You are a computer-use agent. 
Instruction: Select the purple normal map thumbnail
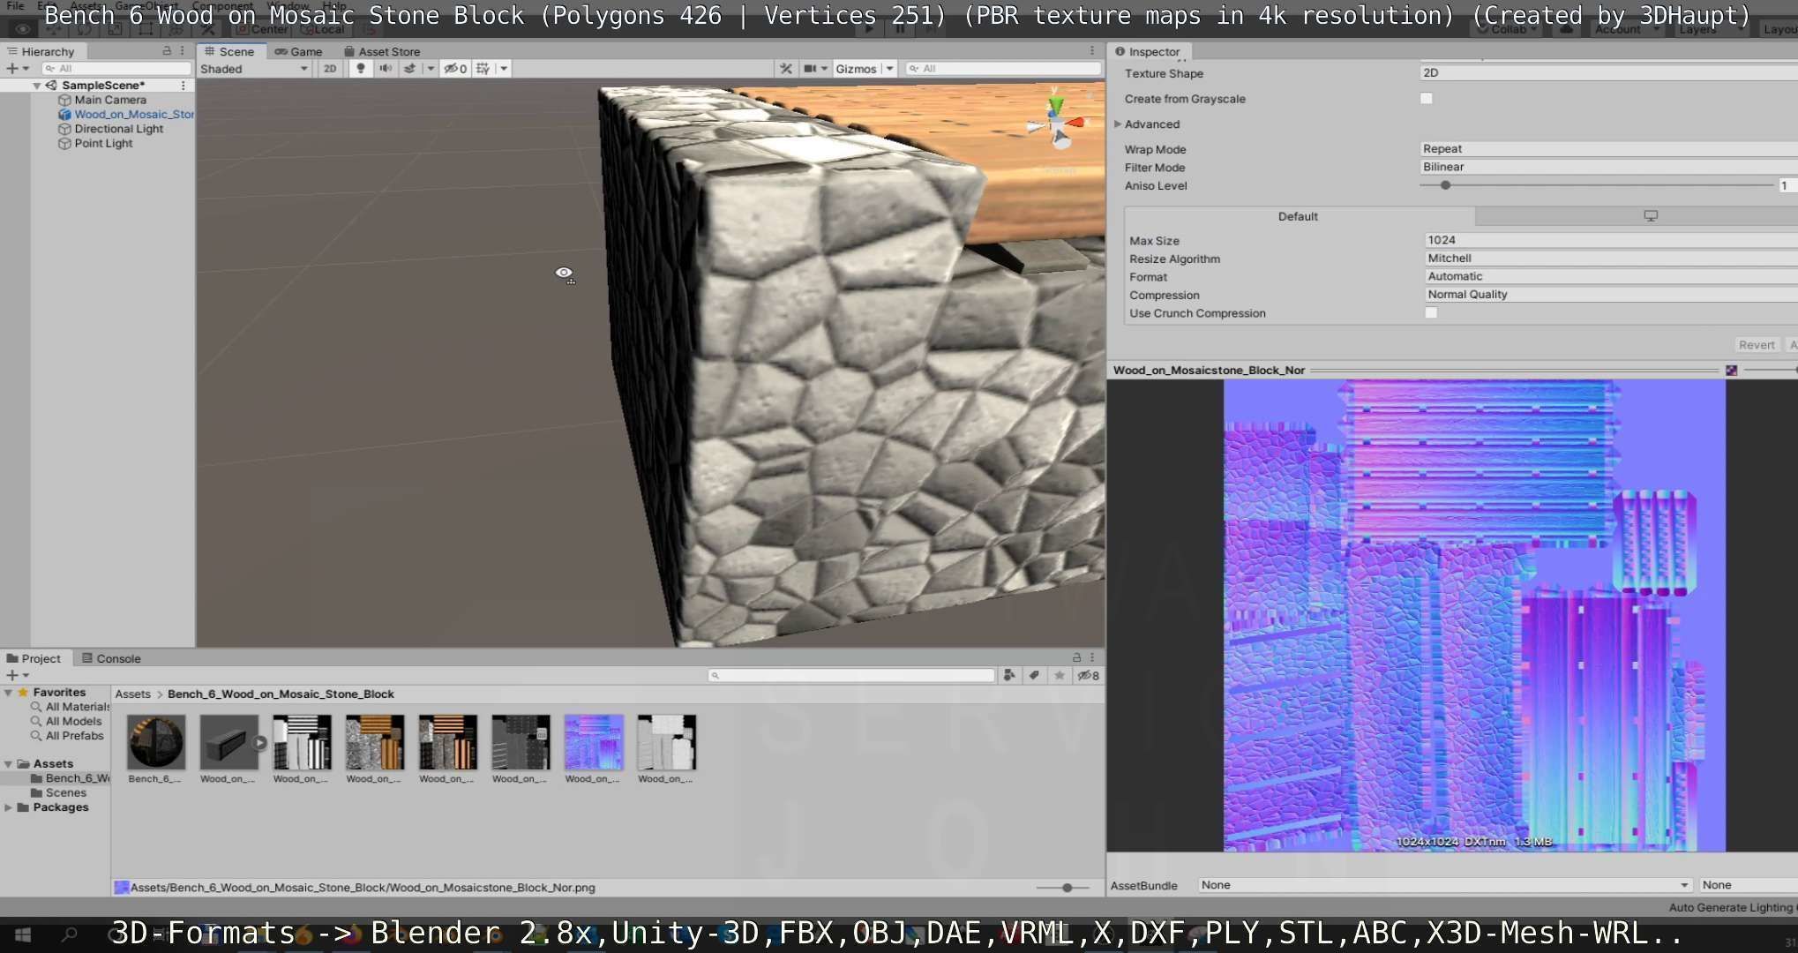[x=593, y=743]
